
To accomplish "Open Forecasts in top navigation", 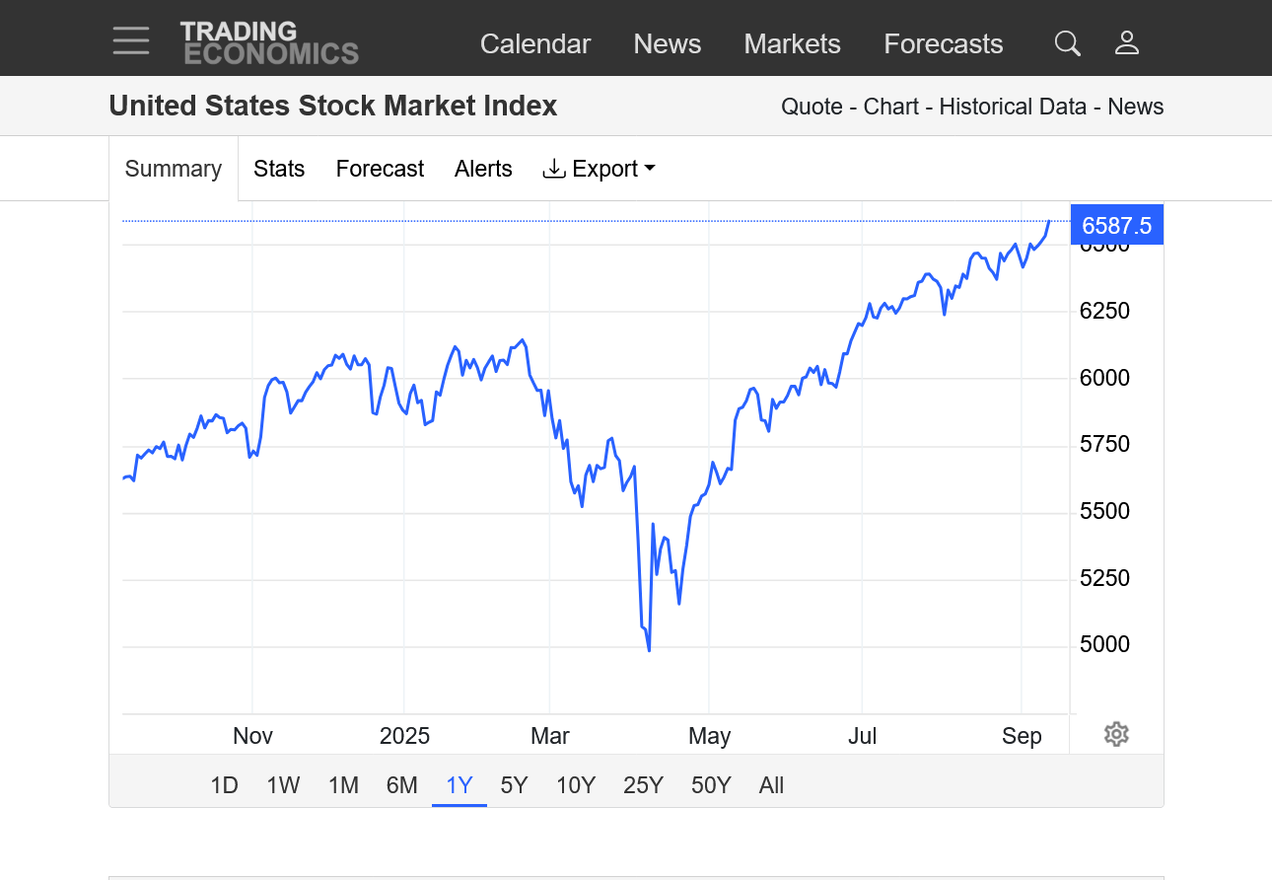I will click(943, 44).
